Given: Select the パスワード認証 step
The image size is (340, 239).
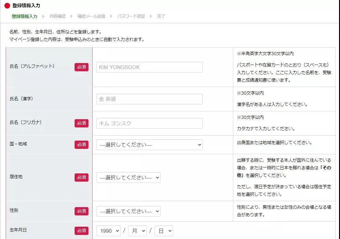Looking at the screenshot, I should tap(131, 16).
